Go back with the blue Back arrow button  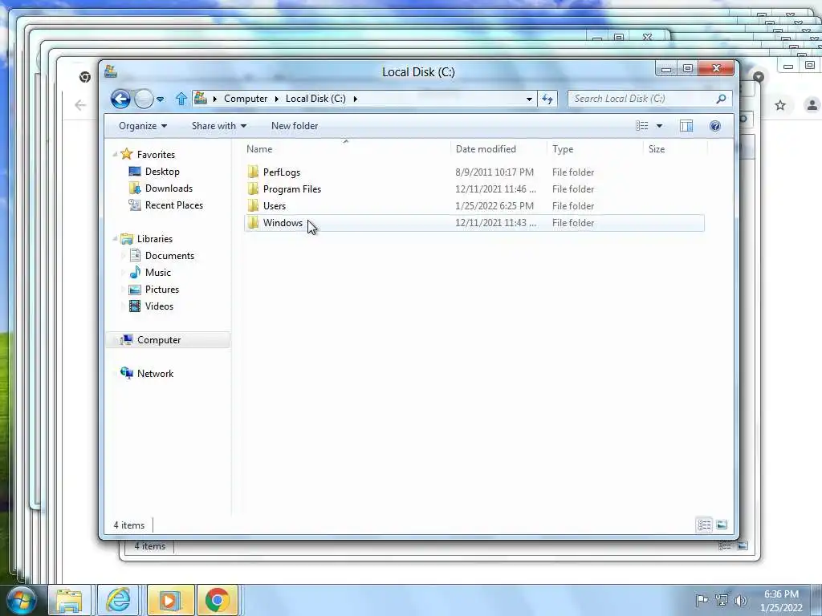coord(120,99)
